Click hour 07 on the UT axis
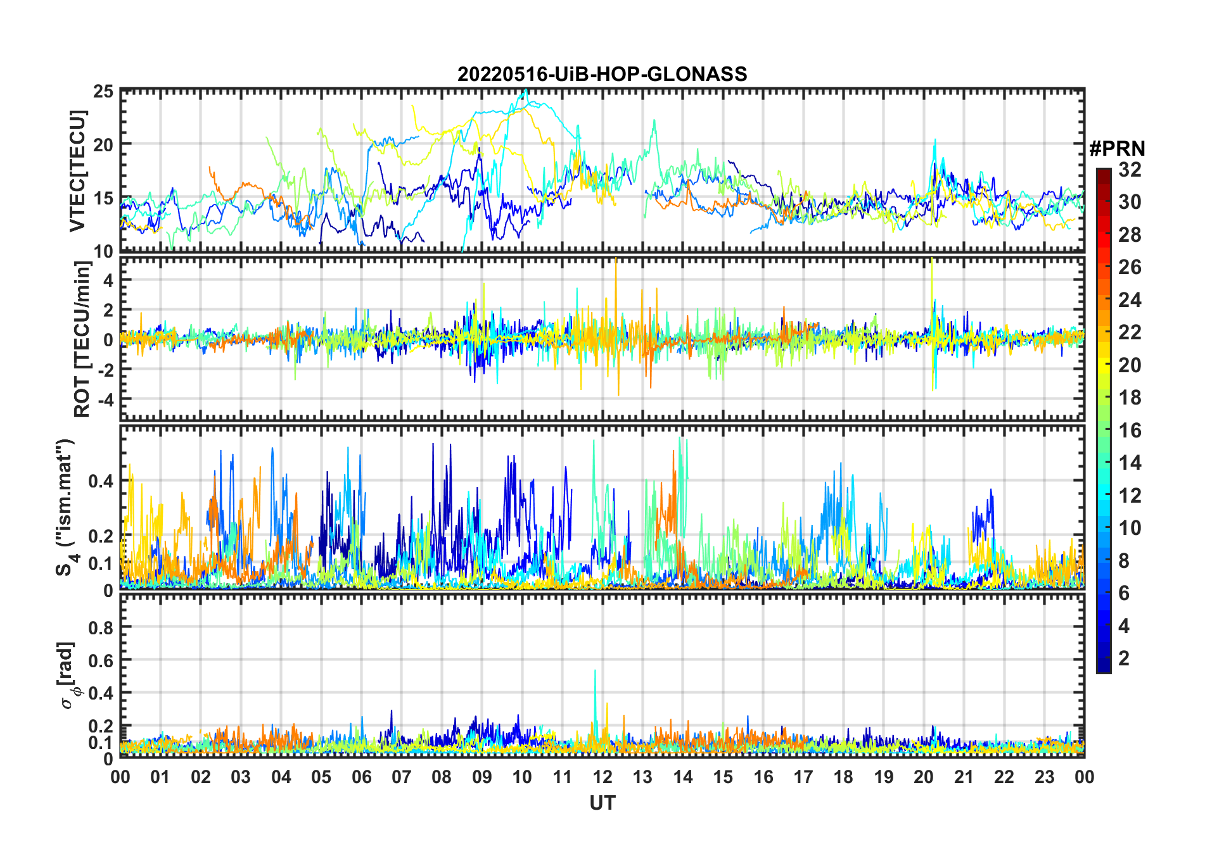Viewport: 1205px width, 842px height. pyautogui.click(x=402, y=777)
